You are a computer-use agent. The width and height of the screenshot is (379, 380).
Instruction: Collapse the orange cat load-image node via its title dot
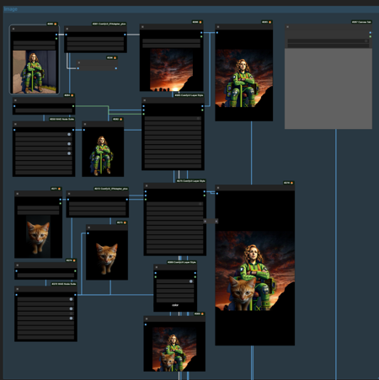click(18, 194)
